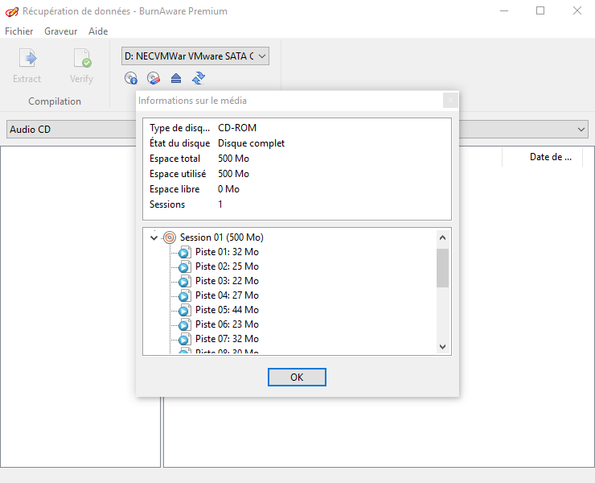
Task: Click the track list scroll down arrow
Action: [x=442, y=347]
